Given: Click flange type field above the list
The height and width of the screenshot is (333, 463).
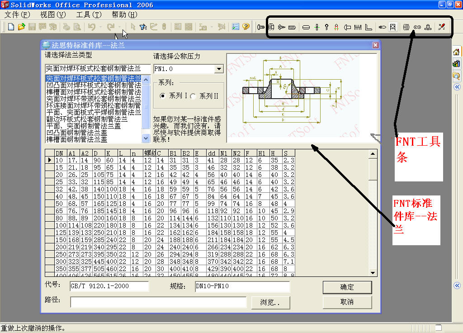Looking at the screenshot, I should (98, 69).
